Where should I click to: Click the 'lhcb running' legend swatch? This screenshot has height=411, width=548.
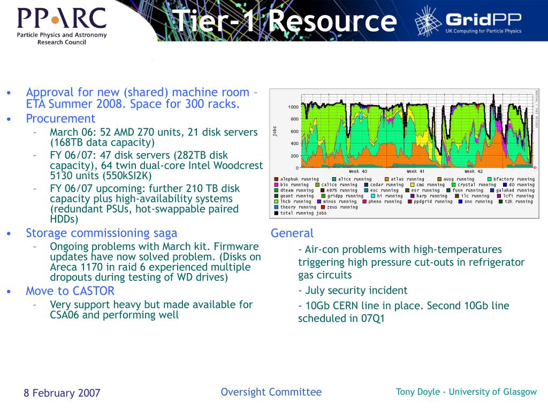(x=276, y=202)
